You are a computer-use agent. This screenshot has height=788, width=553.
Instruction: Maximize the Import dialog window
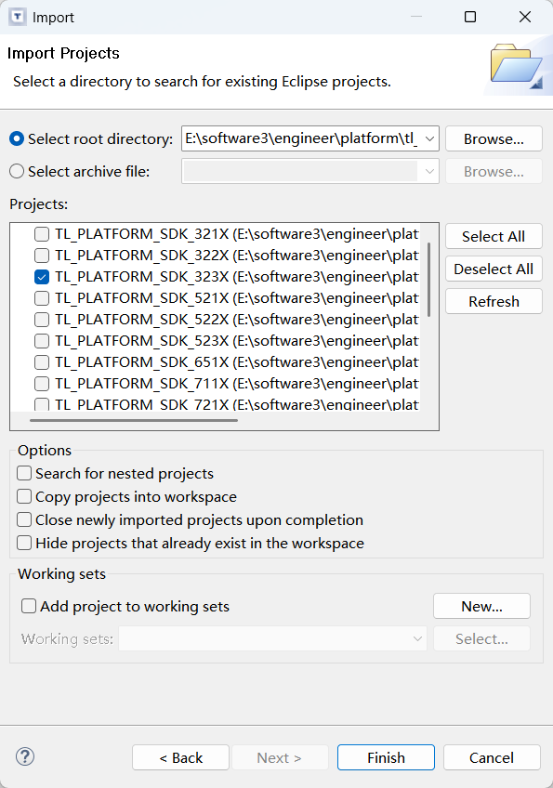pos(470,17)
